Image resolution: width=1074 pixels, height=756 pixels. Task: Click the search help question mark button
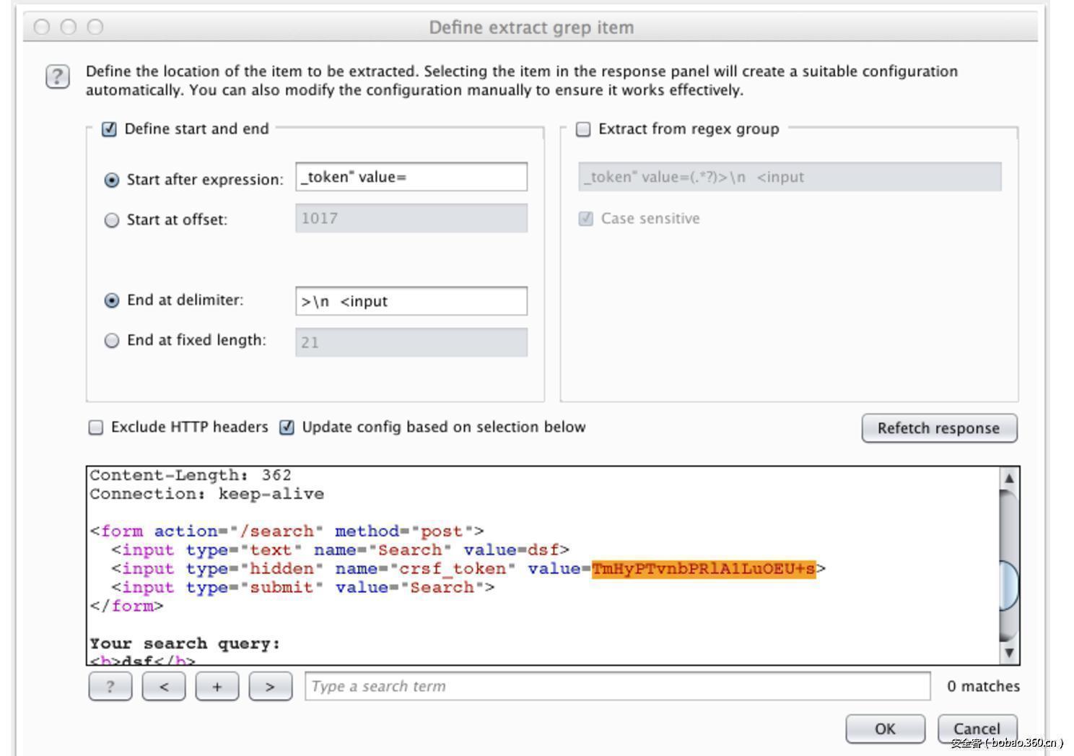click(110, 686)
